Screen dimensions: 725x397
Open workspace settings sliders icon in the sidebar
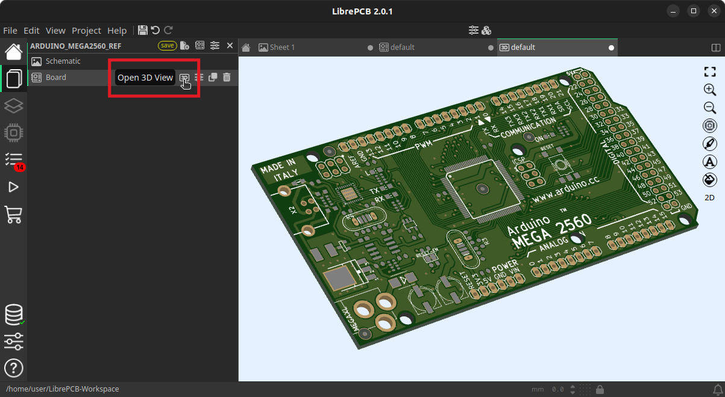tap(14, 342)
